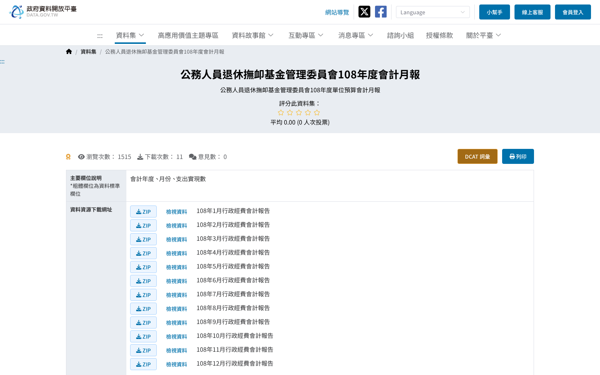Expand the 關於平臺 menu
This screenshot has width=600, height=375.
coord(484,35)
